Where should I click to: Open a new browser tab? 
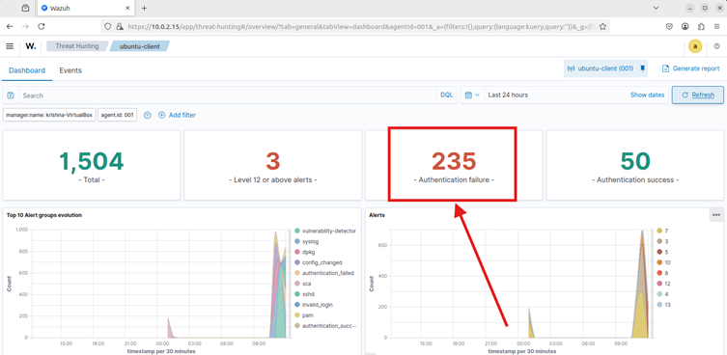point(144,8)
